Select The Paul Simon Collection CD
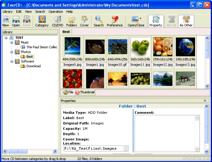Viewport: 212px width, 162px height. click(42, 47)
